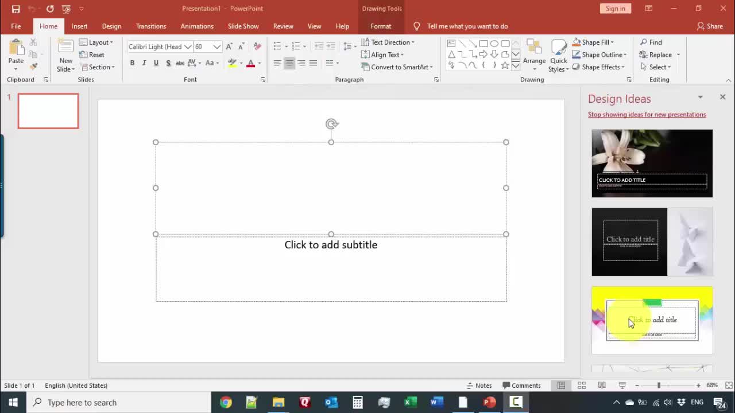Switch to the Design tab
Screen dimensions: 735x413
point(111,26)
